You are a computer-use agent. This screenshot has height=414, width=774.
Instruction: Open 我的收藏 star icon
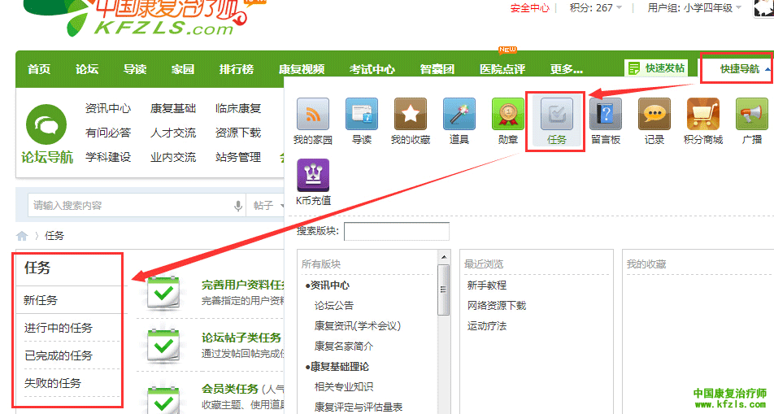(x=410, y=115)
